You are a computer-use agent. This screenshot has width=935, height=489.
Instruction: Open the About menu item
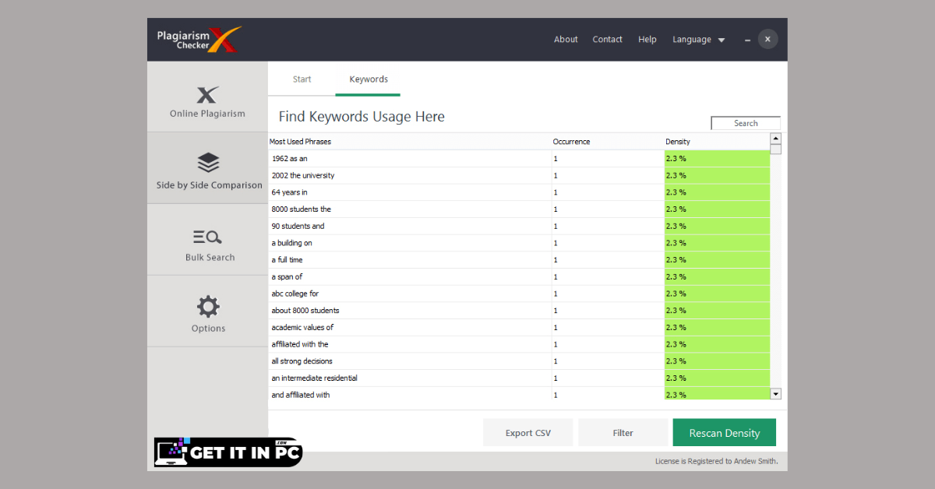(566, 40)
